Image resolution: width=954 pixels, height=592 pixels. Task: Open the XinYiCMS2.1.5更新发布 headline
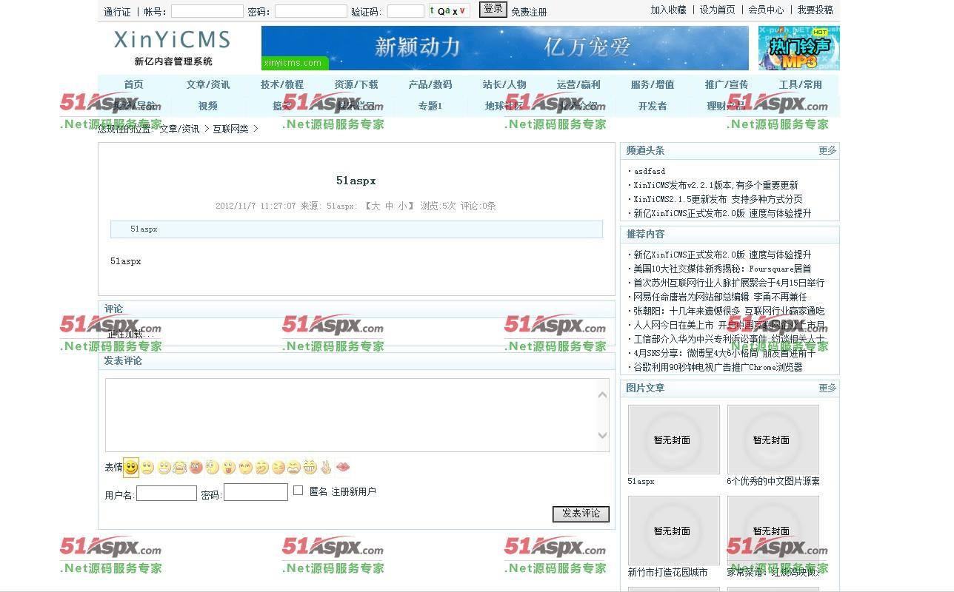point(718,200)
